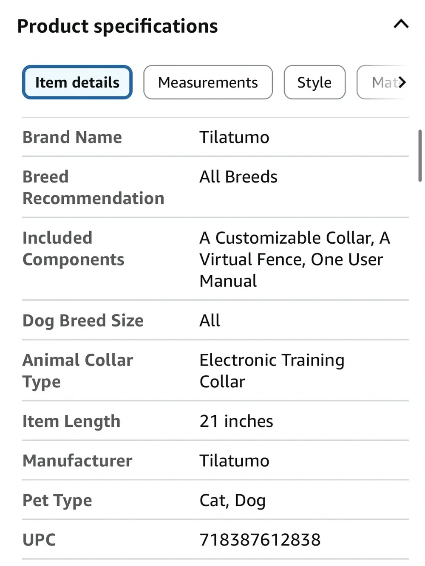Open the partially hidden Mat tab
425x566 pixels.
382,82
